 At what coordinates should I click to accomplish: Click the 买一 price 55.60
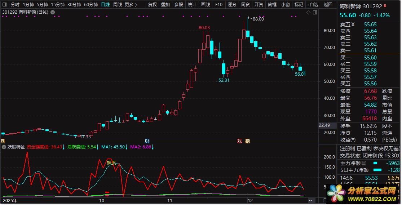[x=371, y=57]
